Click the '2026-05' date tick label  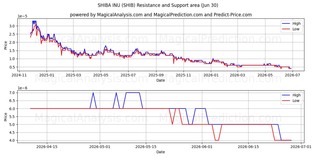(265, 75)
